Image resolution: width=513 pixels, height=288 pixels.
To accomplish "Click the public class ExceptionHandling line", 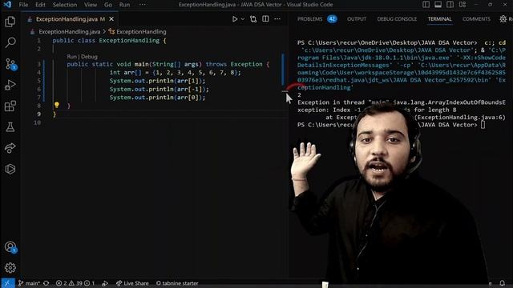I will pyautogui.click(x=109, y=41).
